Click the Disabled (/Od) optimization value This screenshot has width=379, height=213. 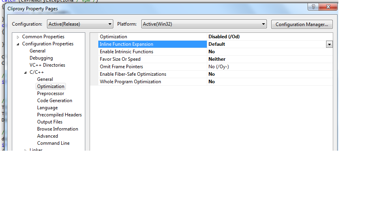224,37
